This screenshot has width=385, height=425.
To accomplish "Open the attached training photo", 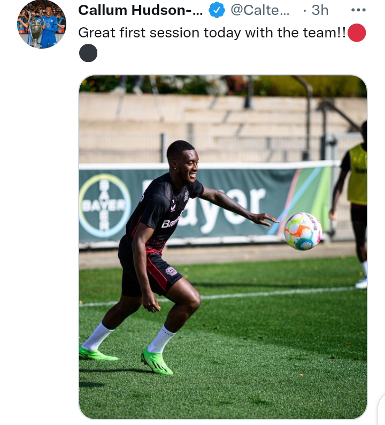I will tap(223, 247).
